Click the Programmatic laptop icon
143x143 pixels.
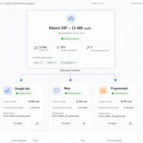[103, 90]
